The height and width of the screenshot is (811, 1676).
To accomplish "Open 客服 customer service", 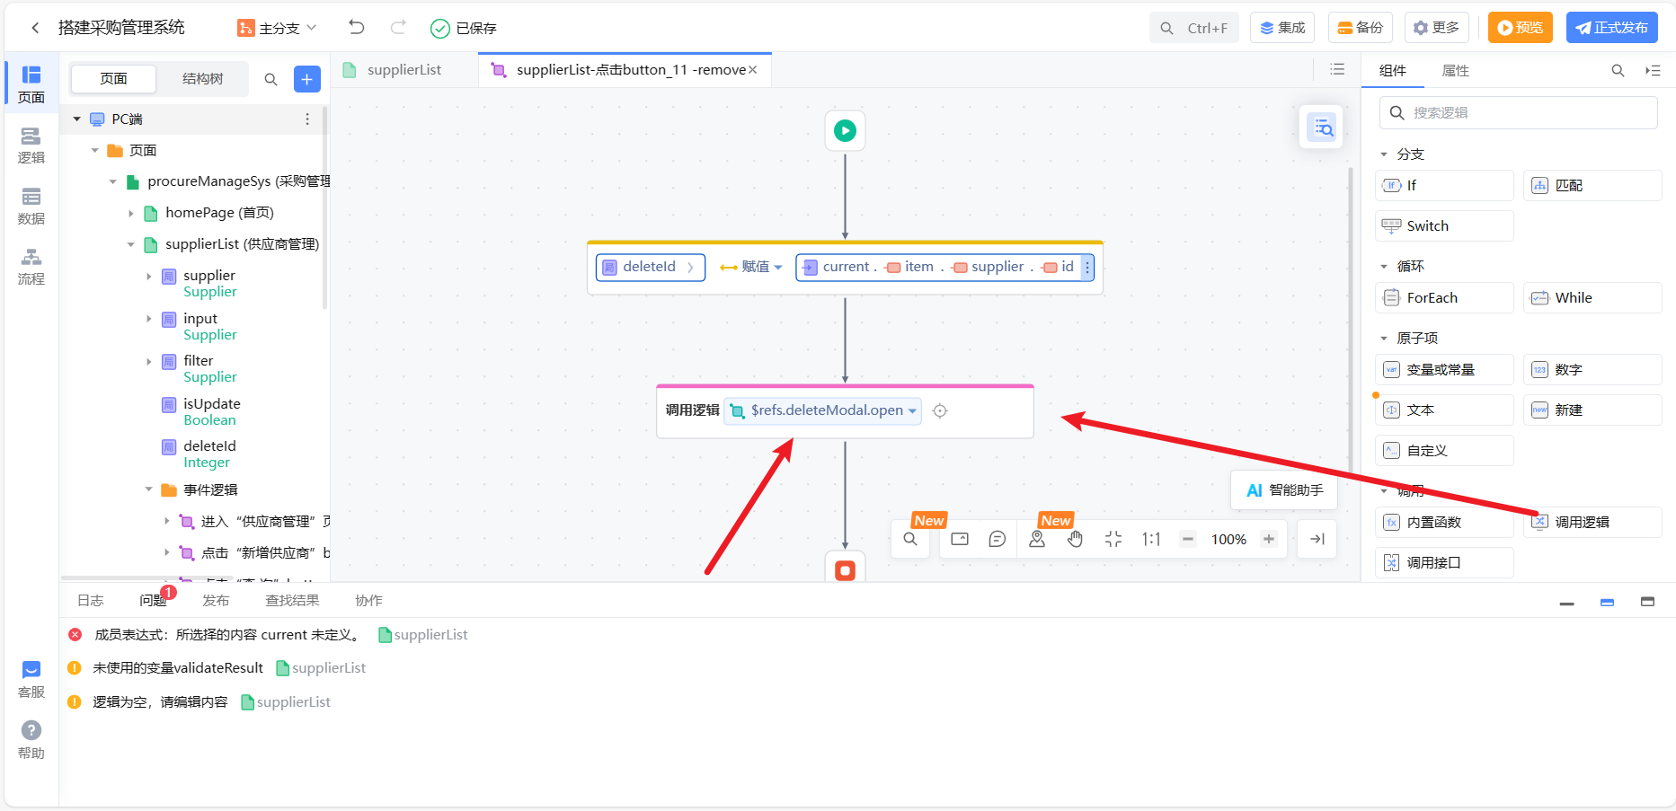I will (x=31, y=679).
